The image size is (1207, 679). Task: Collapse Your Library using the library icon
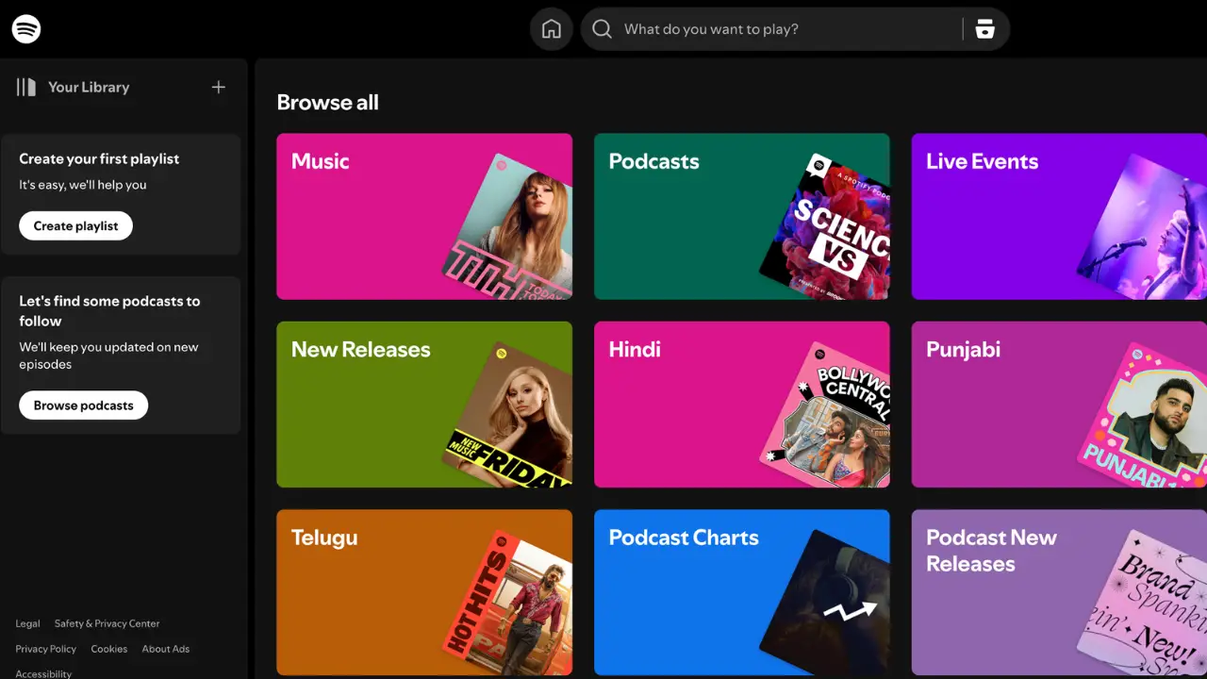click(26, 87)
